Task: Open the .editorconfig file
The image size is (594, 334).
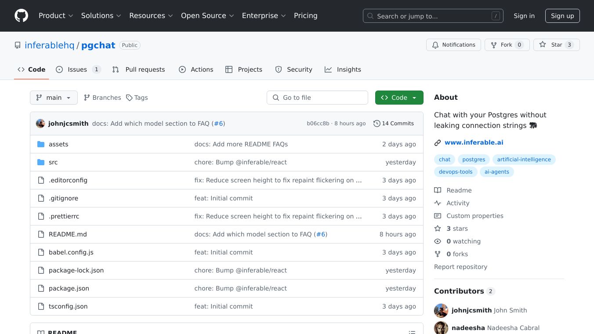Action: pyautogui.click(x=68, y=180)
